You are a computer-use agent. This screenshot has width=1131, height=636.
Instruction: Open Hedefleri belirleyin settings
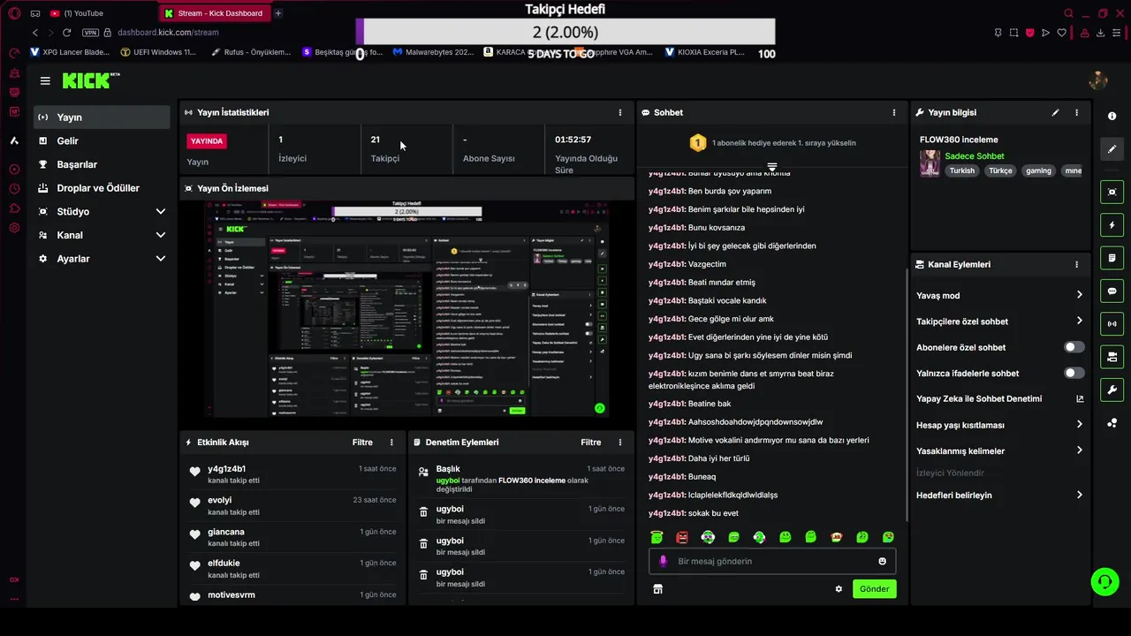[x=999, y=496]
